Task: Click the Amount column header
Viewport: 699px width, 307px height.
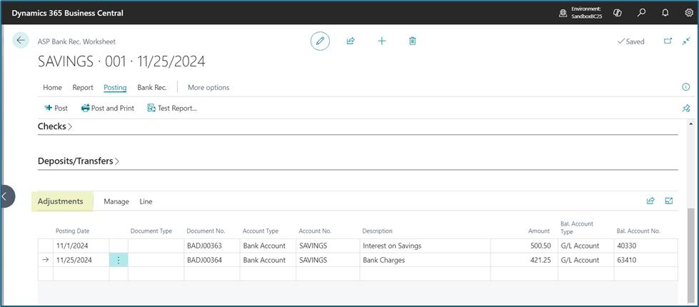Action: (539, 231)
